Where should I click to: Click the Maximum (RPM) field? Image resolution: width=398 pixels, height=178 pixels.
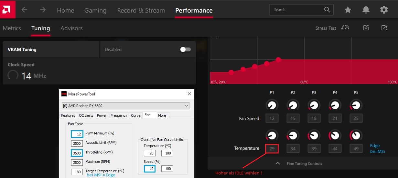tap(77, 162)
